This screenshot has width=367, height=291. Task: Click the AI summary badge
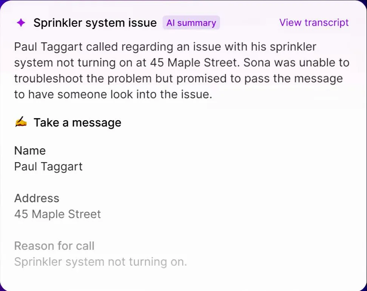pyautogui.click(x=191, y=23)
